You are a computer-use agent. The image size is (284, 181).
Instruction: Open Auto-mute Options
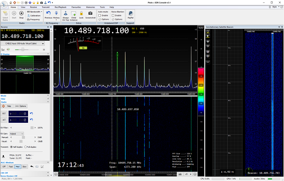coord(104,20)
